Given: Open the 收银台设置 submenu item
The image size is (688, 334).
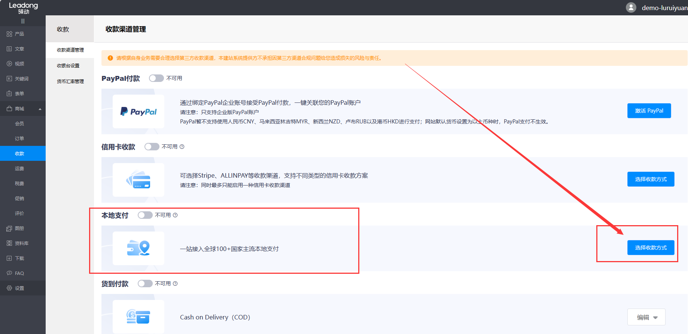Looking at the screenshot, I should 68,66.
